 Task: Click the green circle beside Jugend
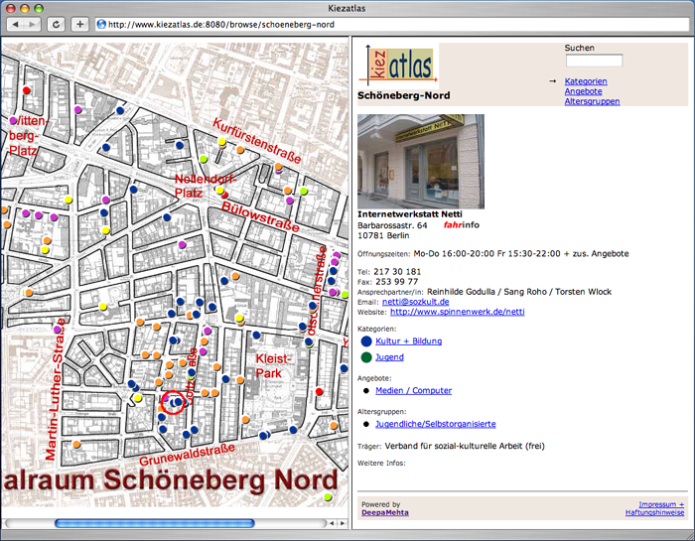[366, 357]
